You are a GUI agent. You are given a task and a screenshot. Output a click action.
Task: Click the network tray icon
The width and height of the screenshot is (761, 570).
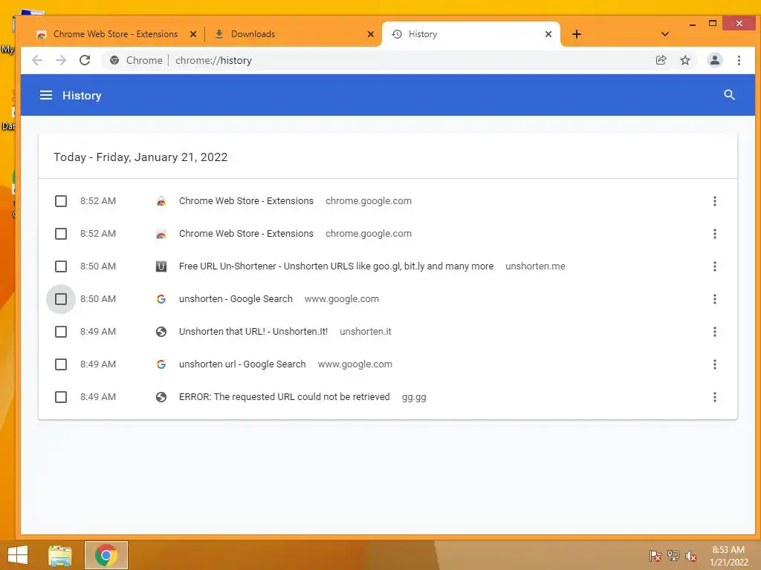pos(673,555)
